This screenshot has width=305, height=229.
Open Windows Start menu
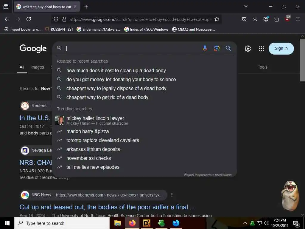(7, 223)
